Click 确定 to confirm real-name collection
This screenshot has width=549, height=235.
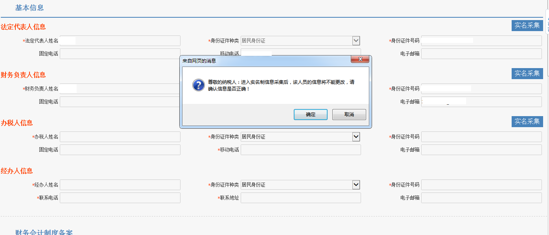coord(310,115)
